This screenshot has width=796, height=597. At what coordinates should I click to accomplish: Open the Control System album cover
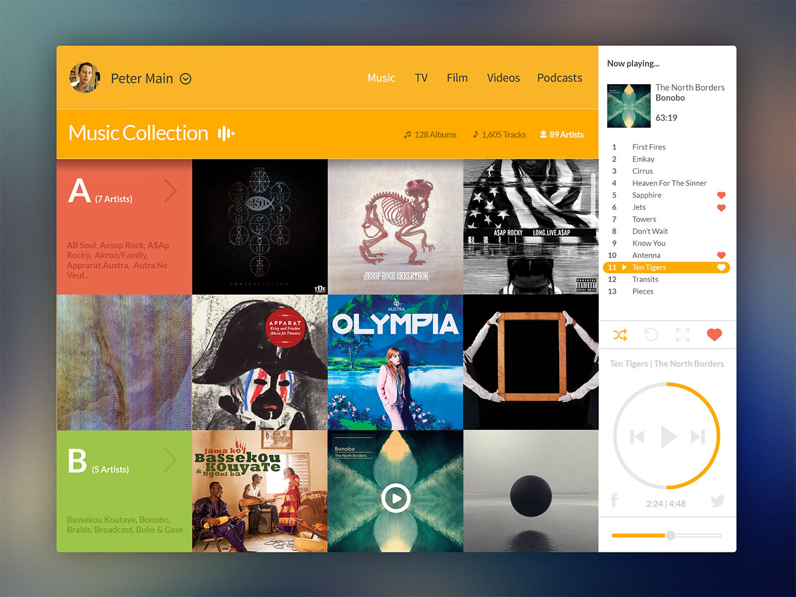[x=260, y=227]
